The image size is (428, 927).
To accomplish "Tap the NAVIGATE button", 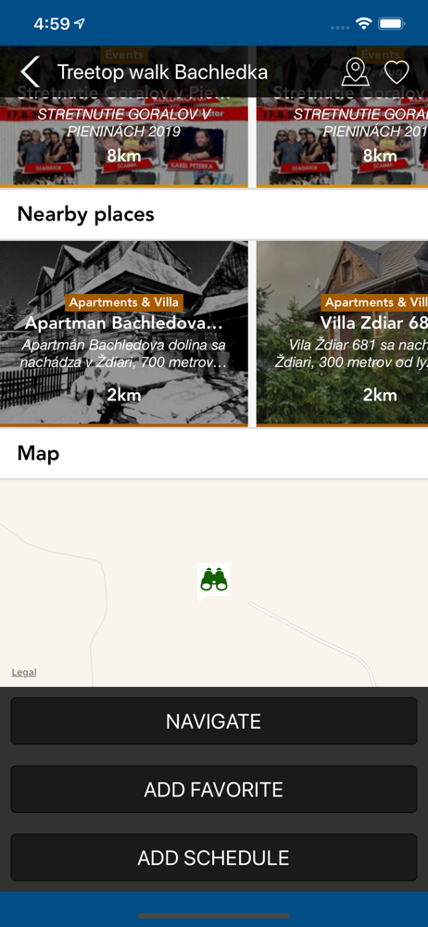I will click(x=214, y=720).
